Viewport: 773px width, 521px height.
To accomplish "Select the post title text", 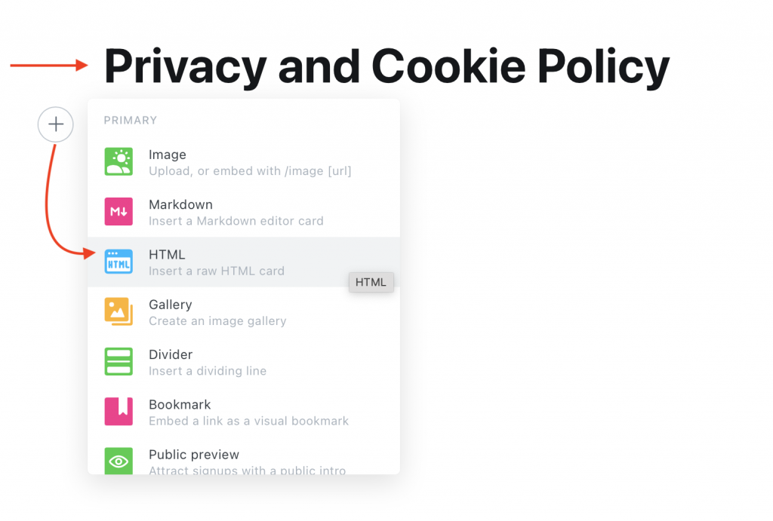I will coord(387,66).
